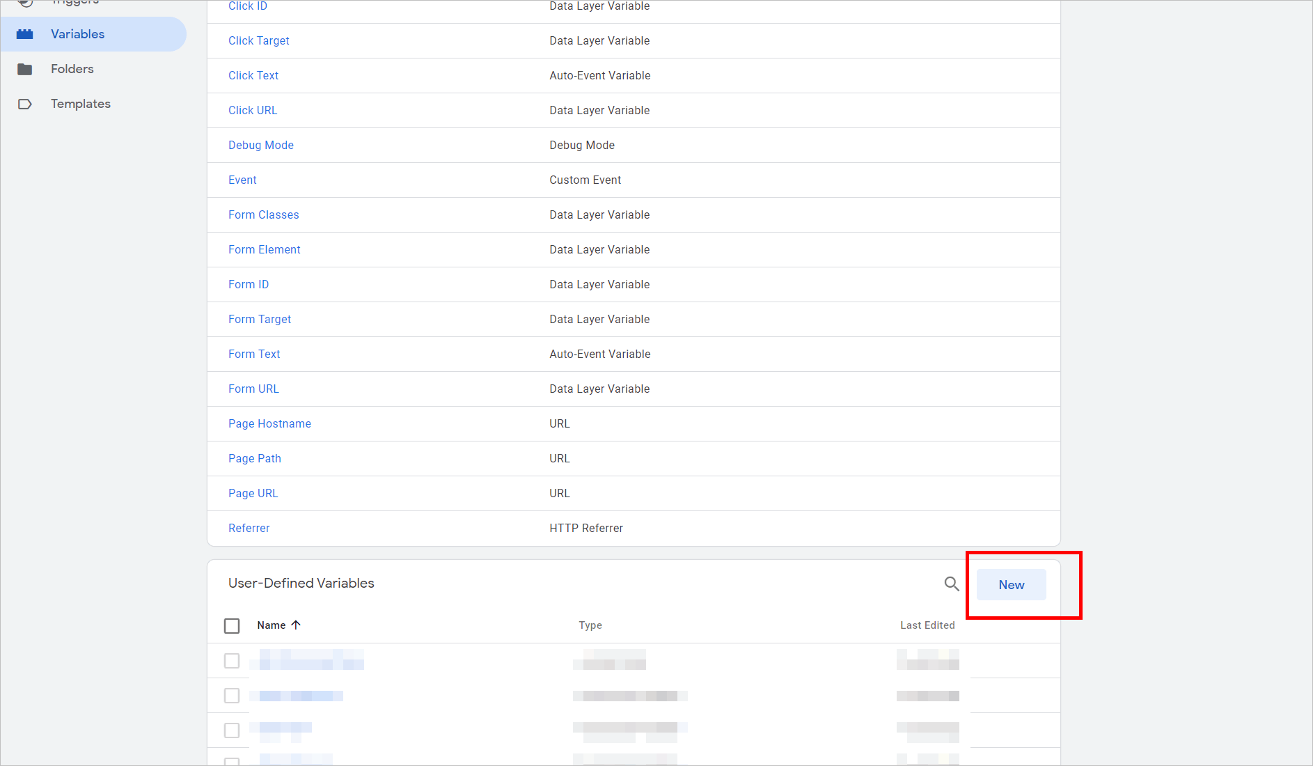
Task: Create a new user-defined variable
Action: 1010,584
